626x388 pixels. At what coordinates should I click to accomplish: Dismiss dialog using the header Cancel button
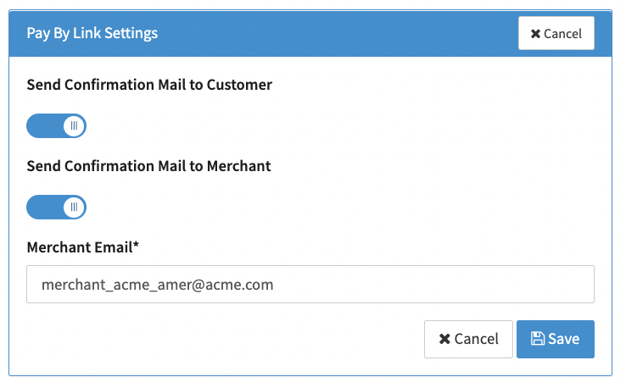tap(556, 34)
